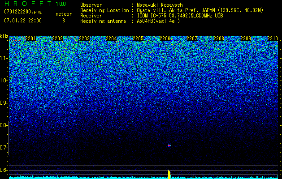Click time marker 2201
Viewport: 282px width, 179px height.
[30, 38]
